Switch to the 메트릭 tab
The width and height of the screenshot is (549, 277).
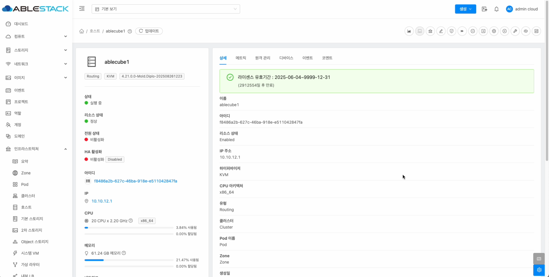pos(241,58)
